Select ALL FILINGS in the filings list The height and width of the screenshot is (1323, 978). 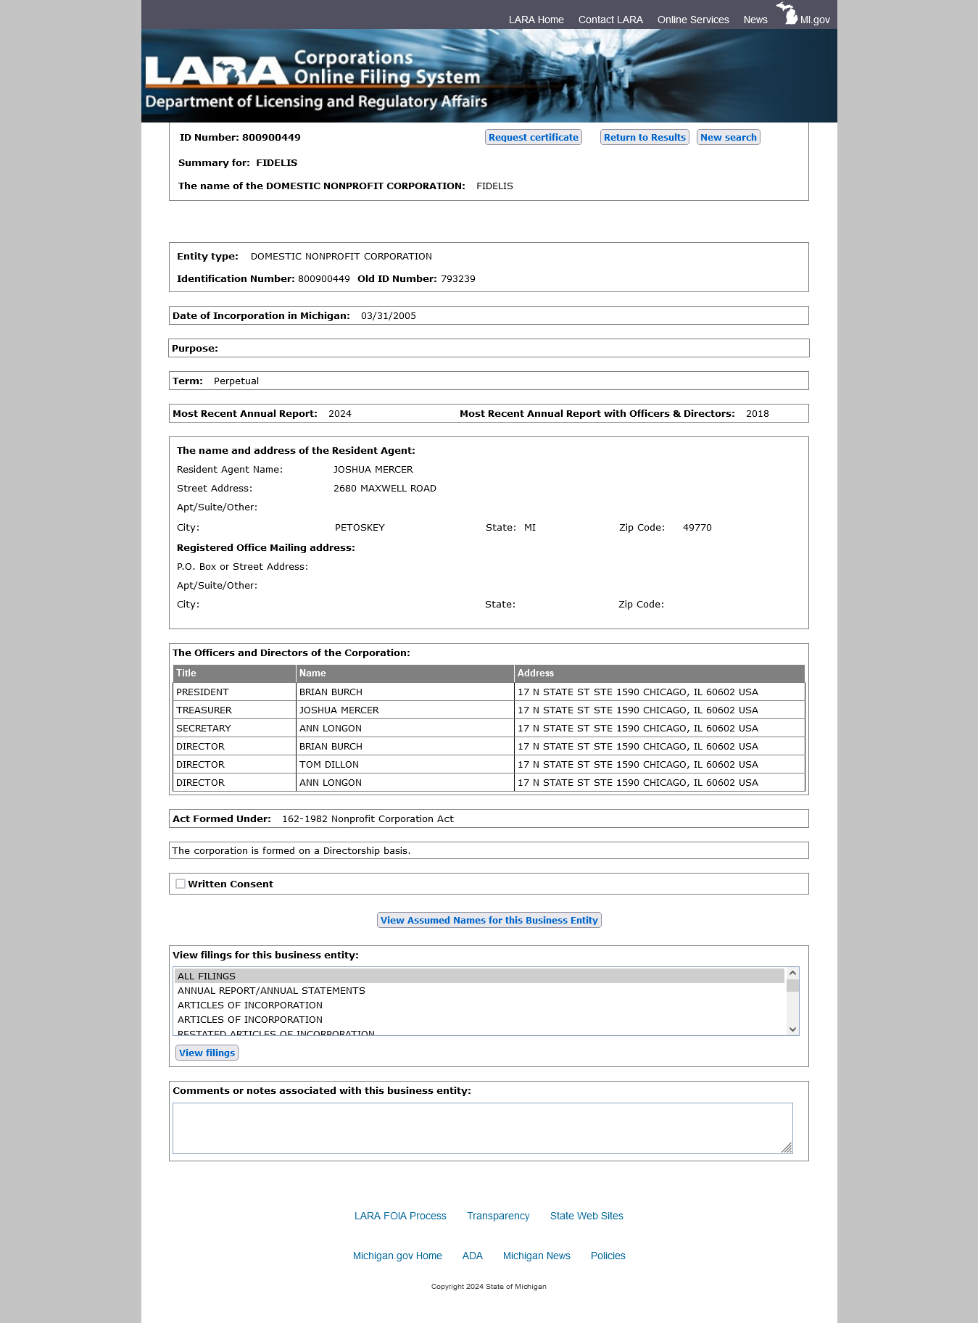pos(479,976)
